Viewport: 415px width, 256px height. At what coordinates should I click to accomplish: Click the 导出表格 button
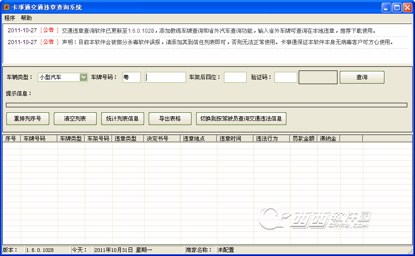[170, 119]
